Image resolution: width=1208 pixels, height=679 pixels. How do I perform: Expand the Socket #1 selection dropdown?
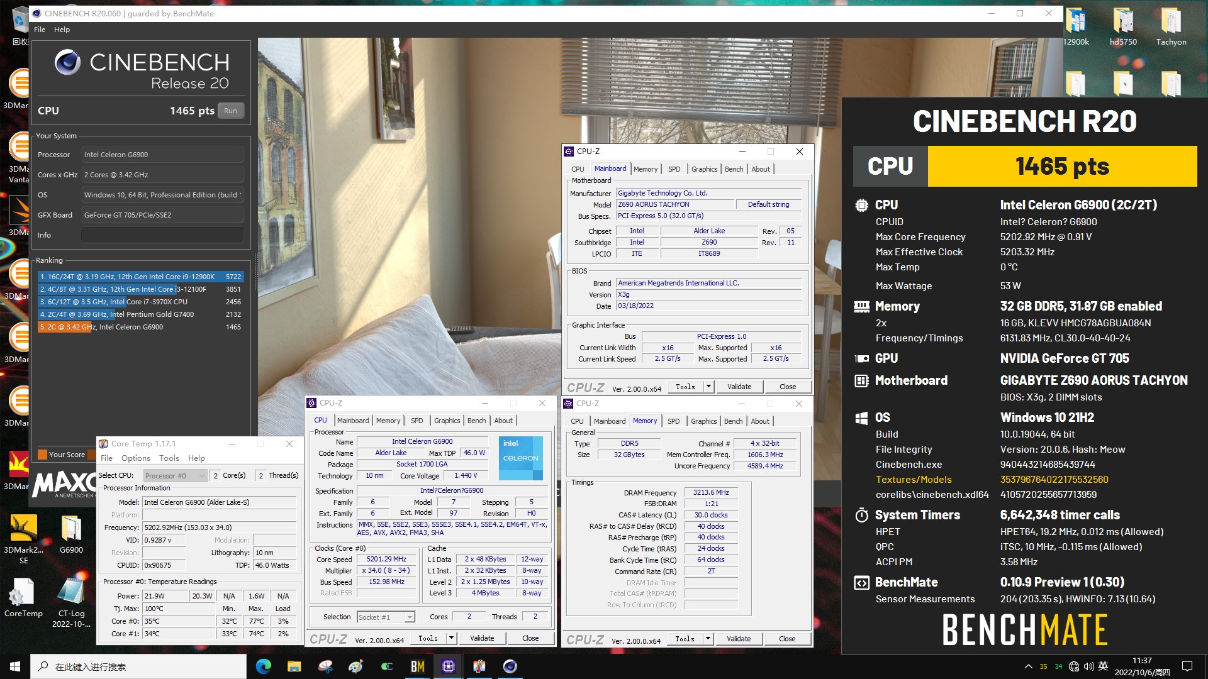click(410, 617)
